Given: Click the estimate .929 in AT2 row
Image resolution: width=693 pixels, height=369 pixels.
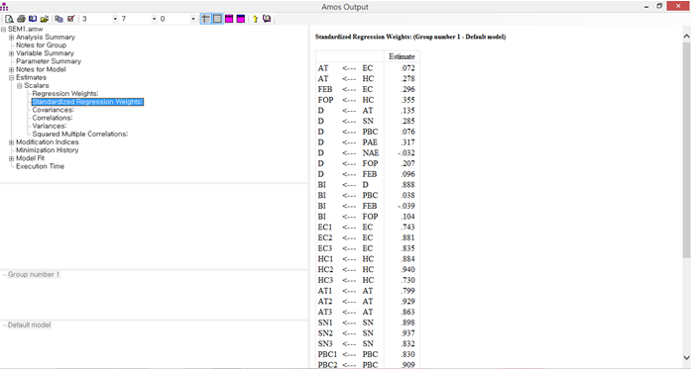Looking at the screenshot, I should tap(407, 302).
